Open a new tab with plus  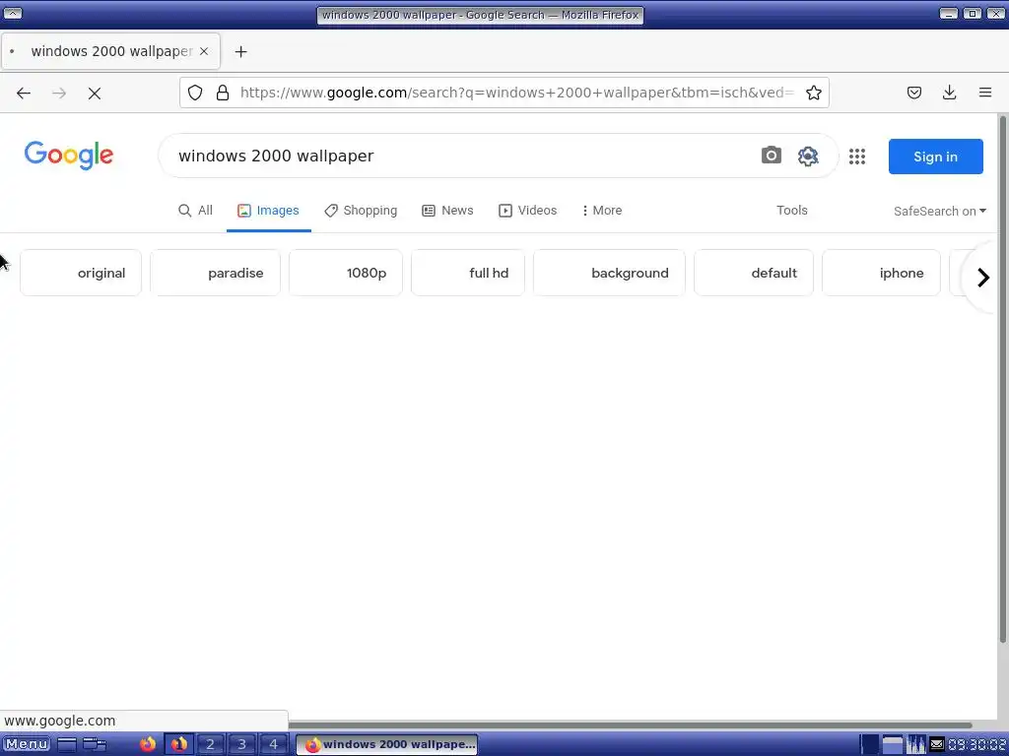click(240, 51)
